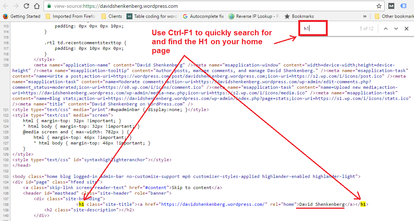The image size is (414, 221).
Task: Click the closing head tag
Action: (x=22, y=165)
